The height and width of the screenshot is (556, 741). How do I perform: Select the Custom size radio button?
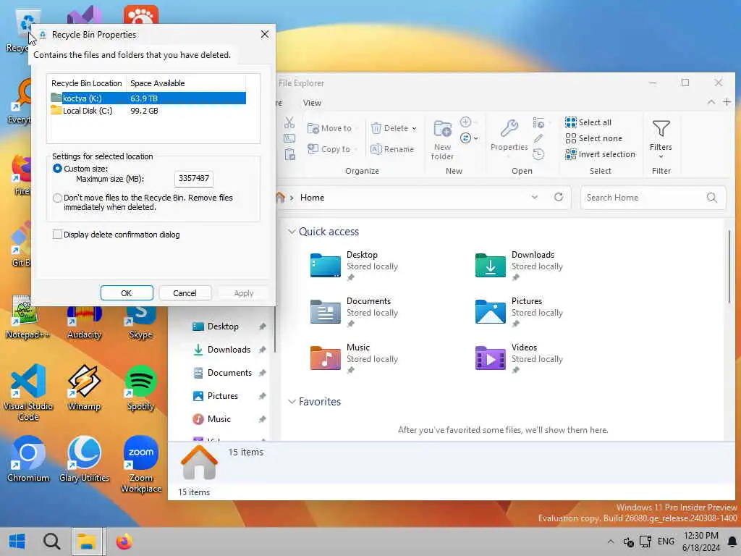(57, 169)
